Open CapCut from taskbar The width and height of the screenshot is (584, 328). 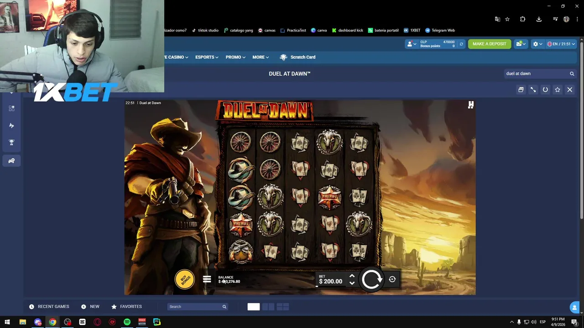click(x=82, y=322)
